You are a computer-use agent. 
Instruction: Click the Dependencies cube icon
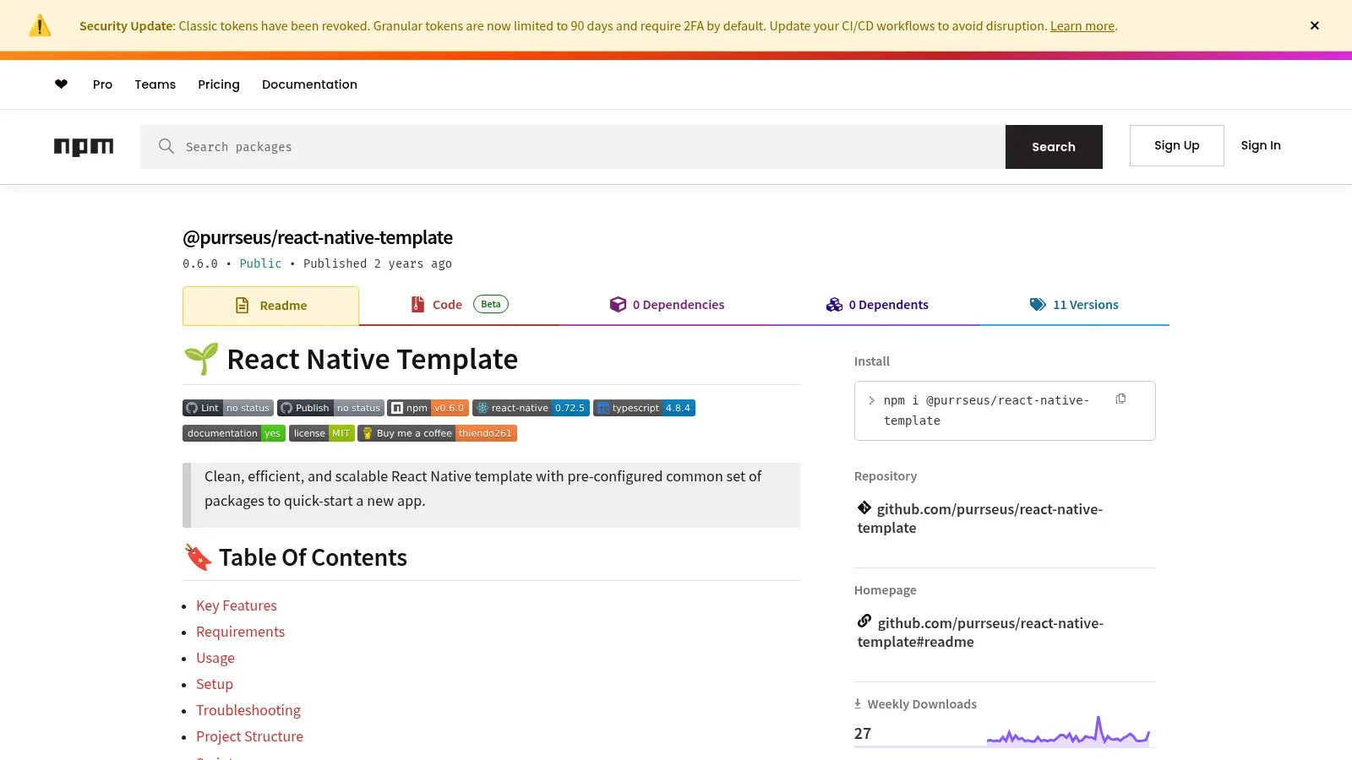point(618,305)
